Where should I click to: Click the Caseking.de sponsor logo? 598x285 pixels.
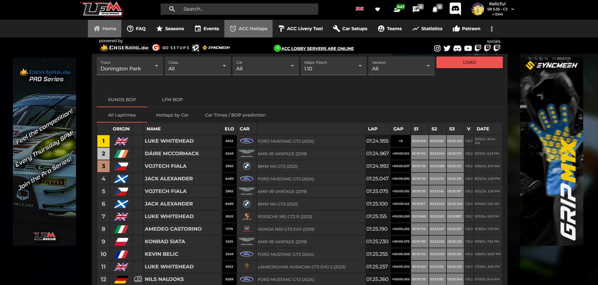coord(125,48)
